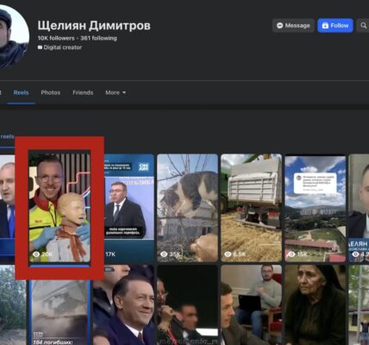369x345 pixels.
Task: Switch to the Reels tab
Action: (x=21, y=92)
